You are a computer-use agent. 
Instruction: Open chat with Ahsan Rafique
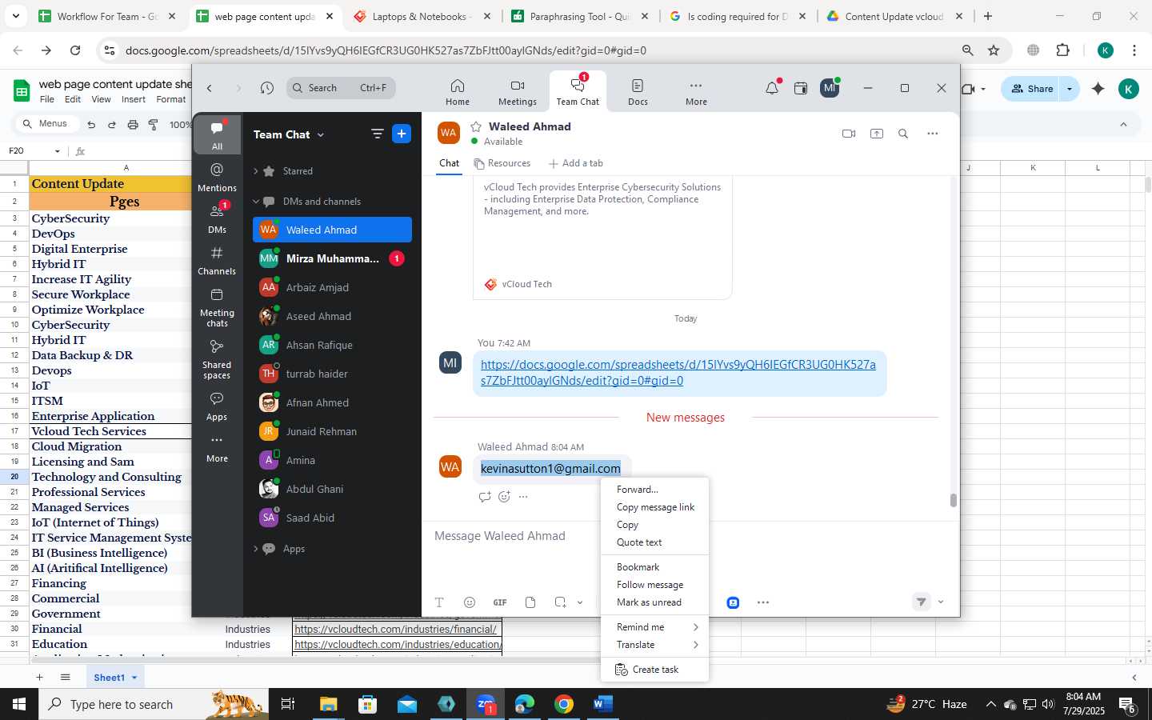[332, 345]
